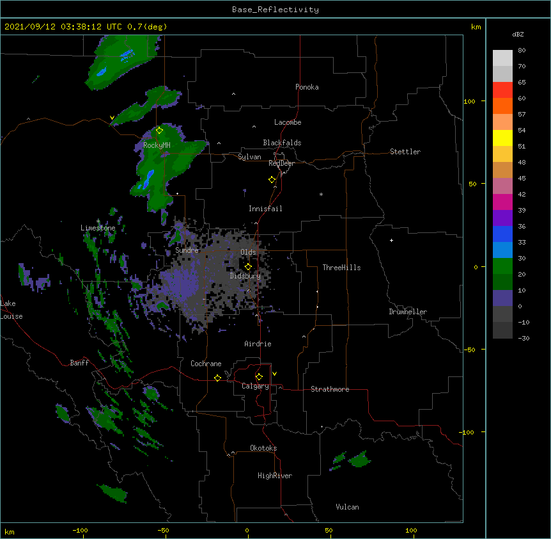Click the Sylvan label
The image size is (551, 539).
pyautogui.click(x=249, y=157)
